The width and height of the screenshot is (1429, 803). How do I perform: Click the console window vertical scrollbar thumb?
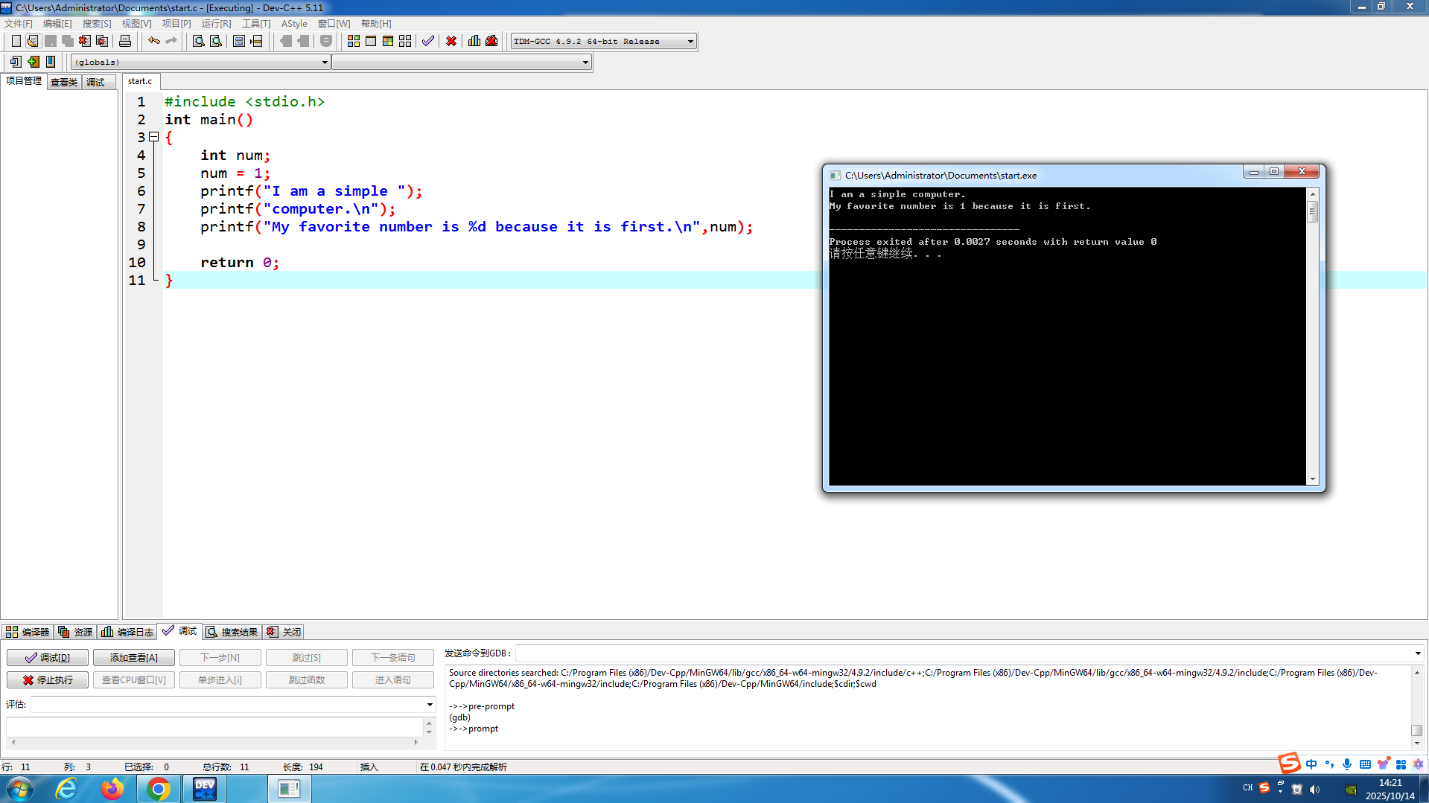[1313, 212]
